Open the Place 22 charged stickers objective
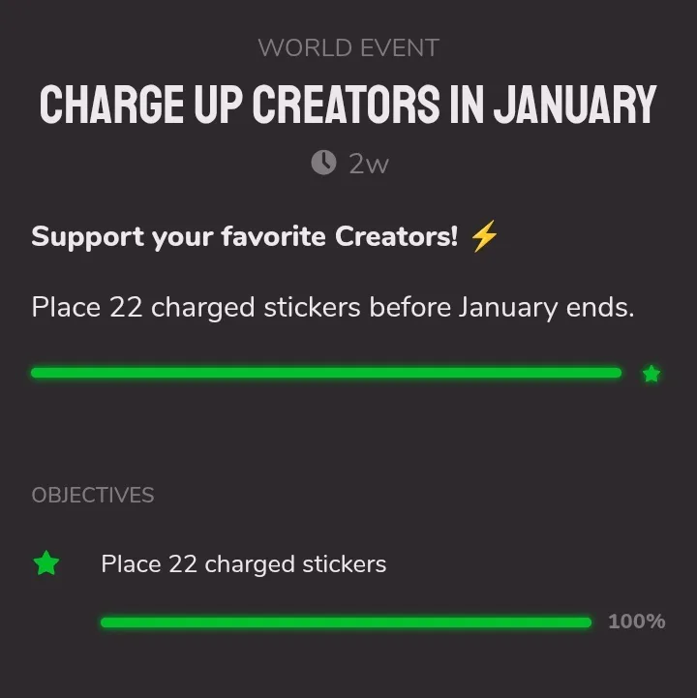697x698 pixels. pos(243,563)
